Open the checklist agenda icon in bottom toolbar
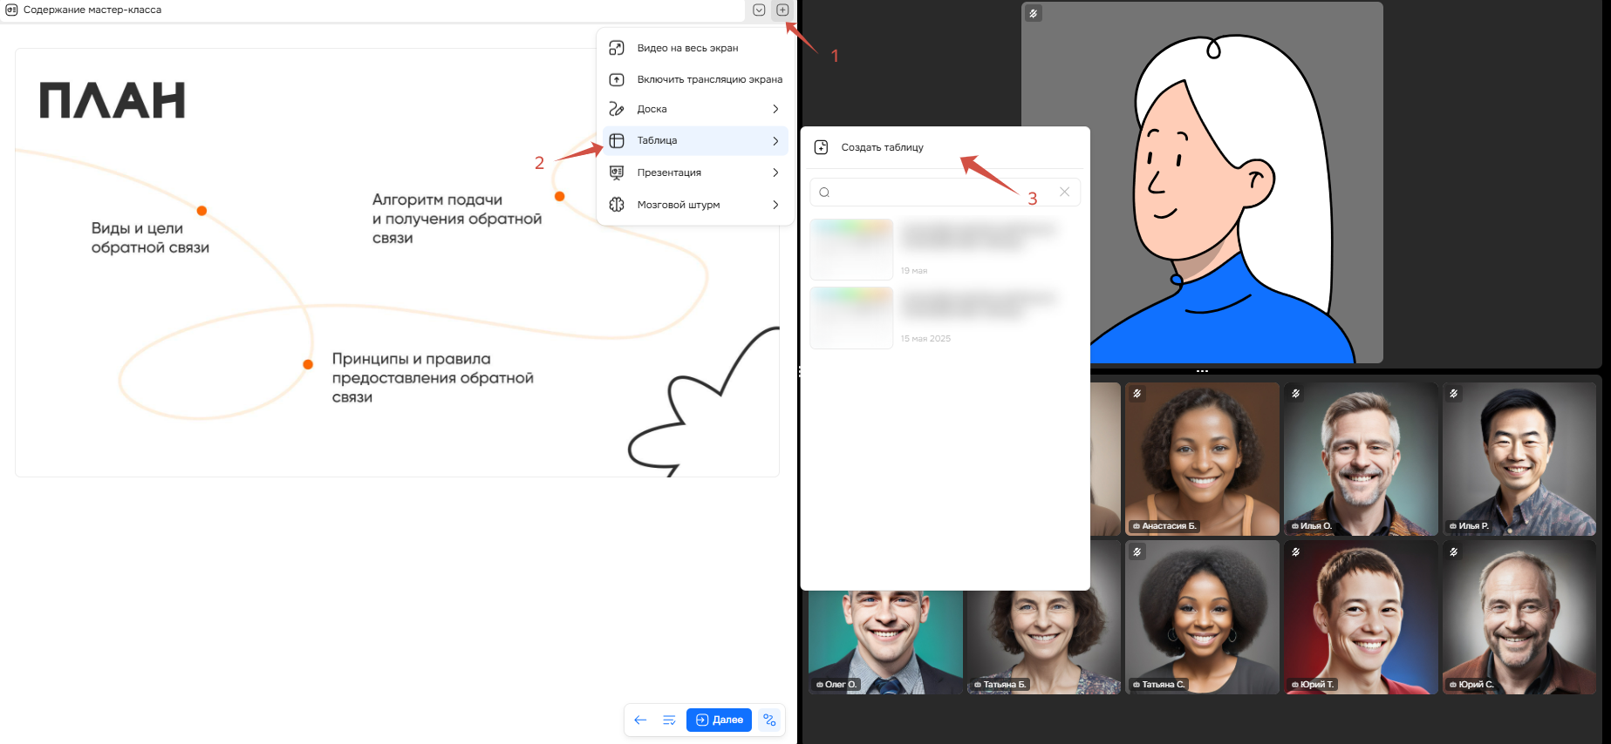 669,720
